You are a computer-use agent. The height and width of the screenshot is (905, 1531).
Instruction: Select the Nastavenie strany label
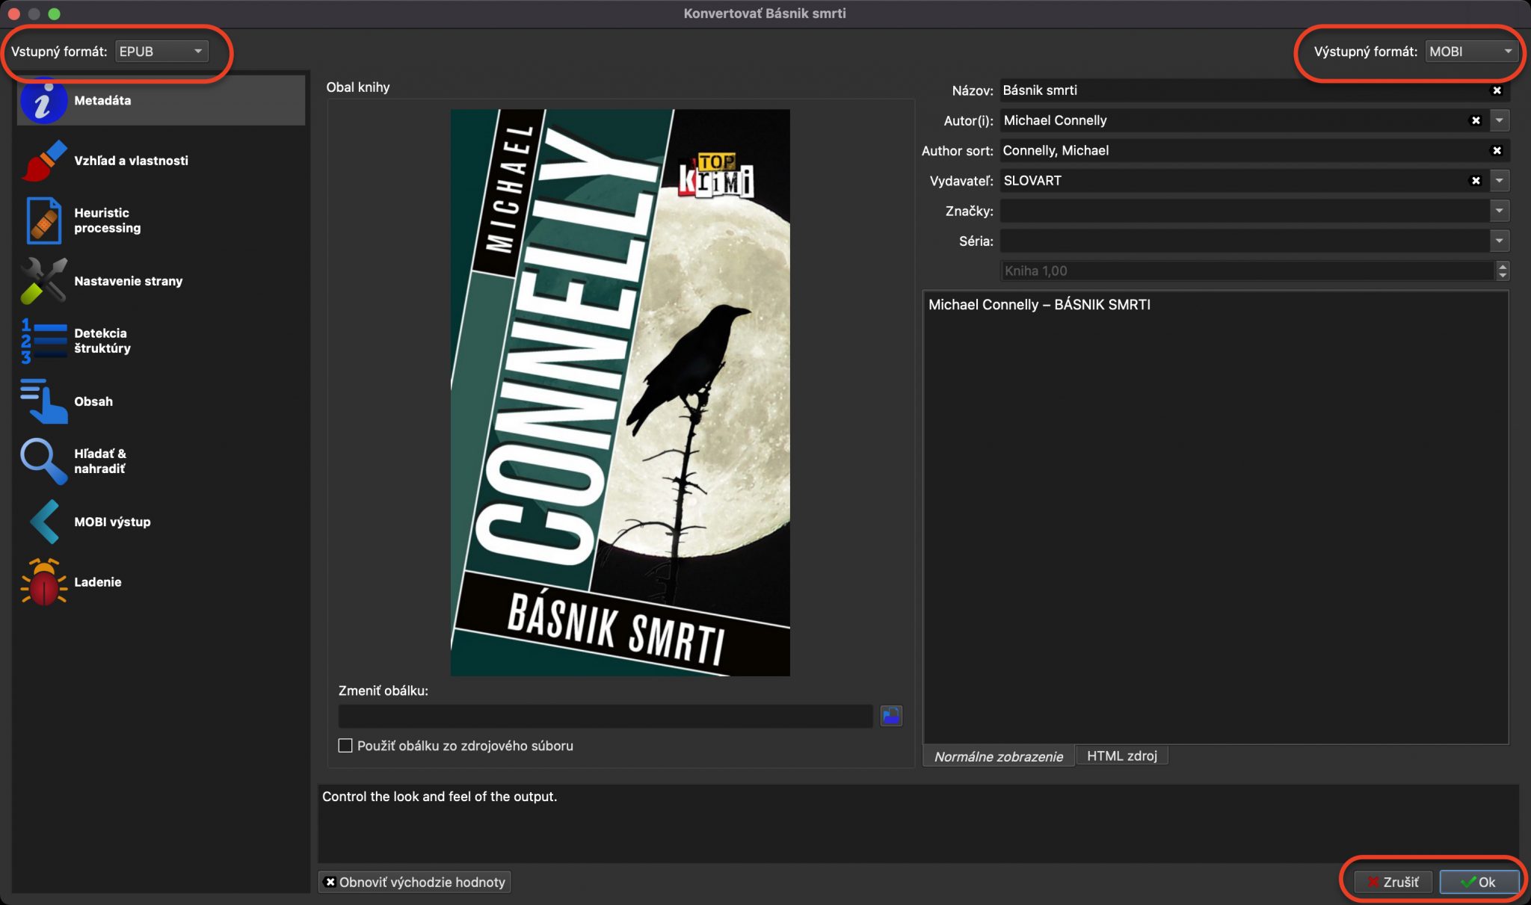point(128,281)
